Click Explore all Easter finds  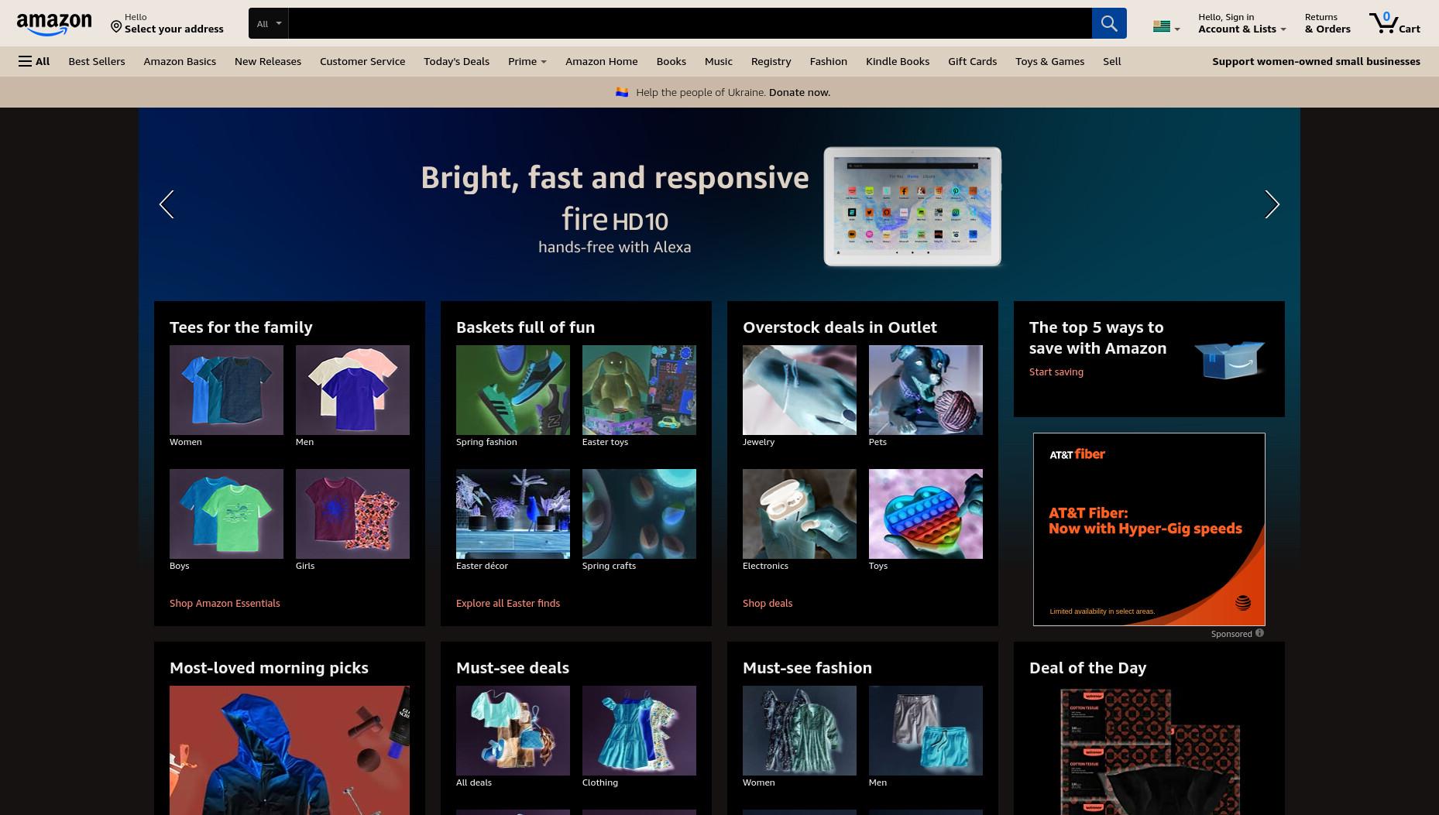[508, 603]
